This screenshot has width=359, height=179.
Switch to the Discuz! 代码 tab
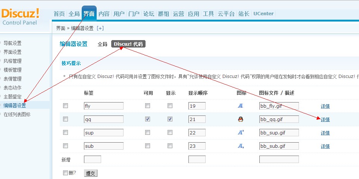(128, 44)
